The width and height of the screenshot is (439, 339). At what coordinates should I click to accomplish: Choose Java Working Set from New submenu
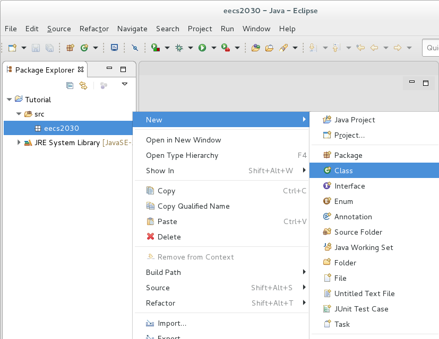[374, 247]
